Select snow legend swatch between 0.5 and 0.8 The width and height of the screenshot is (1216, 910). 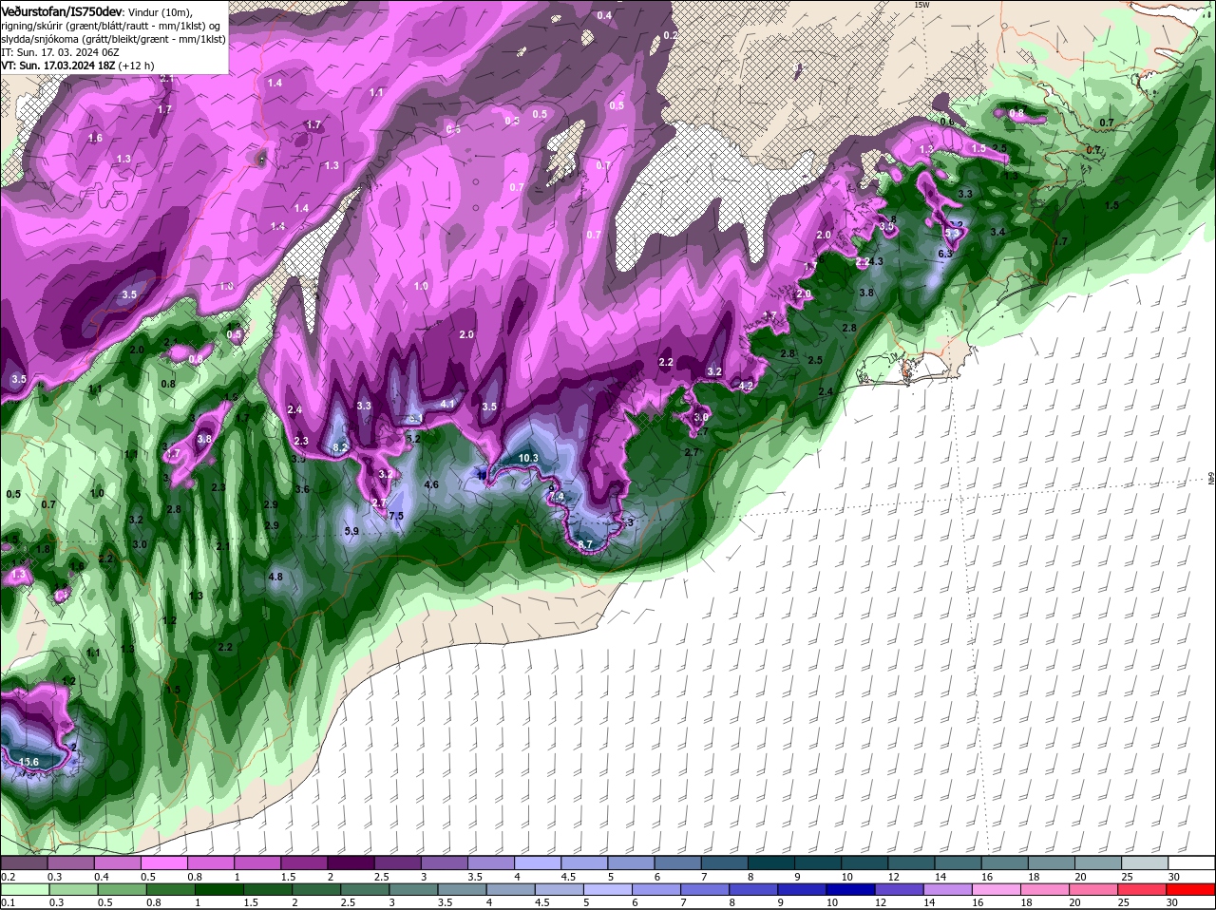click(x=164, y=863)
